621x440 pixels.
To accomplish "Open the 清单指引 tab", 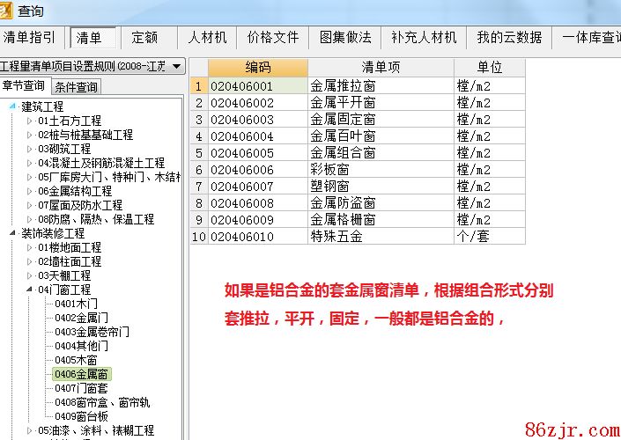I will tap(31, 38).
